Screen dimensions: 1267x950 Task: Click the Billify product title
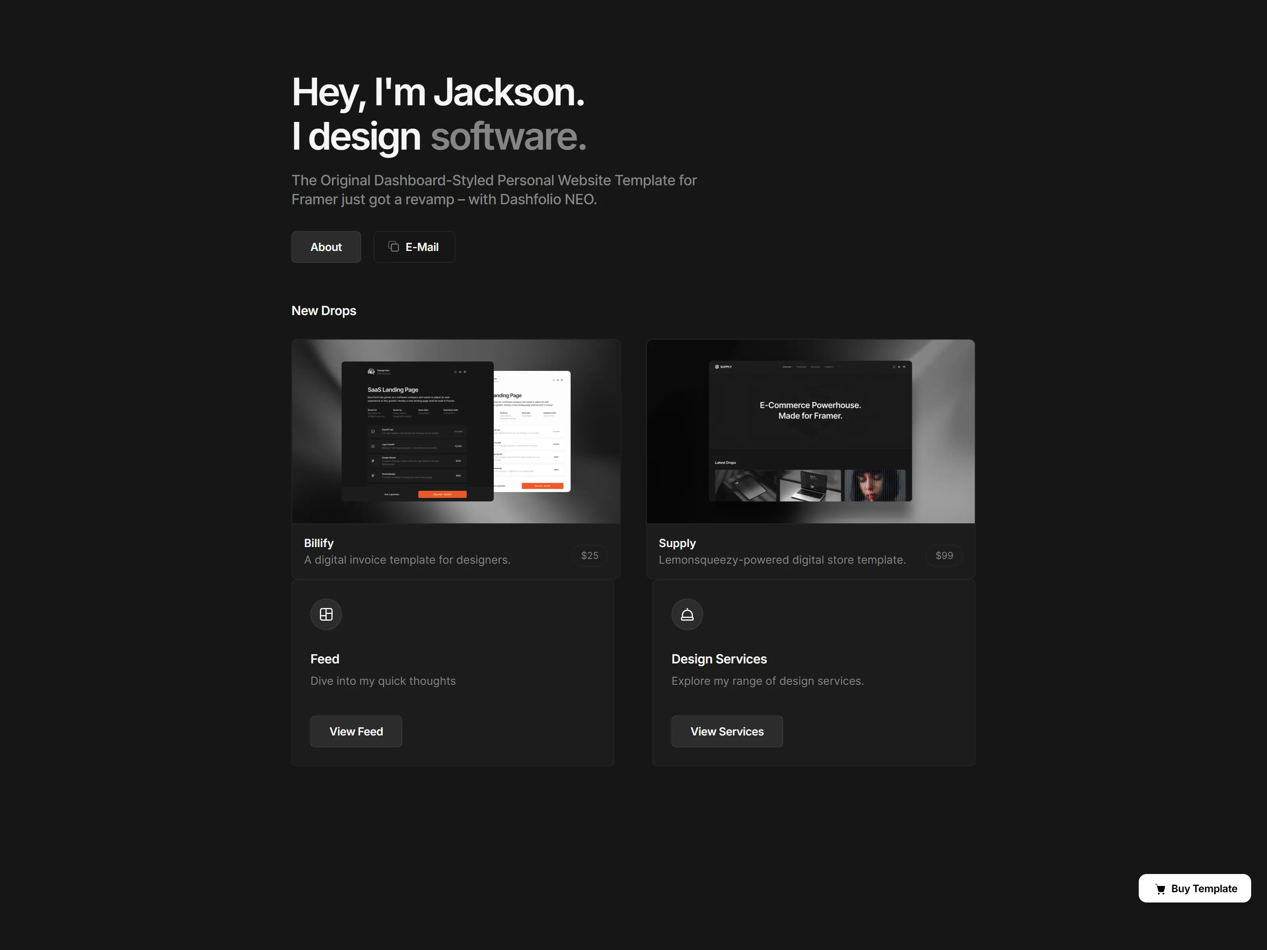pos(318,543)
